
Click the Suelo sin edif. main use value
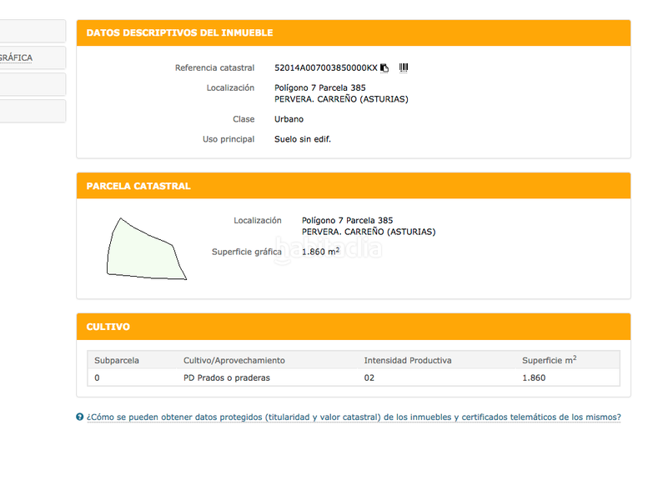tap(303, 139)
